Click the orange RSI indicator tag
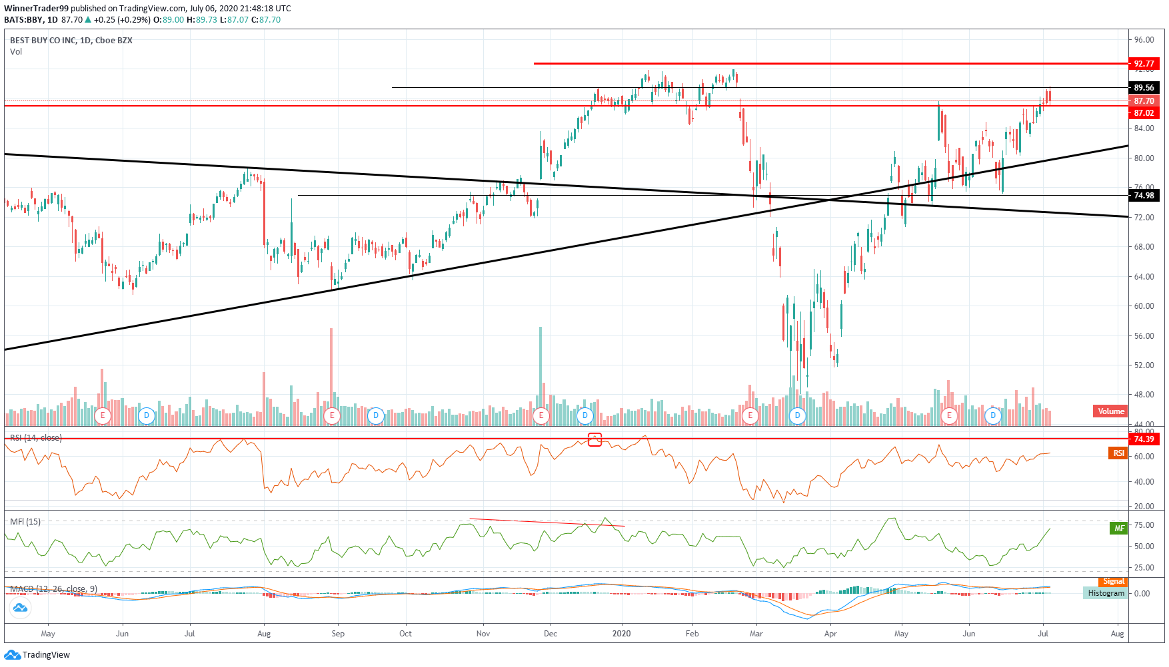This screenshot has width=1169, height=667. 1118,453
